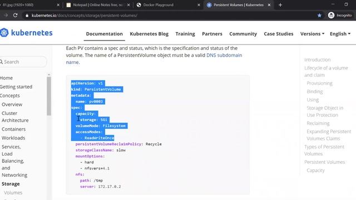Click the name: pv0003 line
The width and height of the screenshot is (356, 200).
pyautogui.click(x=89, y=102)
